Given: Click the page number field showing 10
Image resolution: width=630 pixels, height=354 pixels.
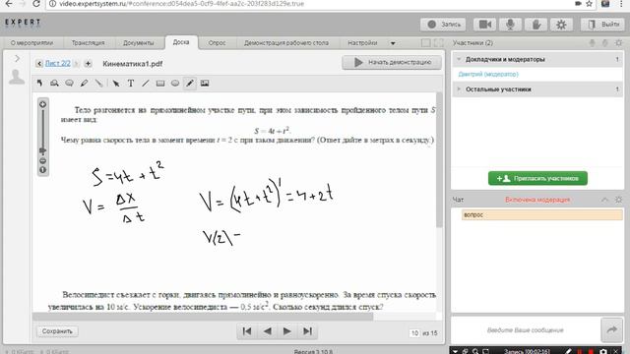Looking at the screenshot, I should (x=414, y=332).
